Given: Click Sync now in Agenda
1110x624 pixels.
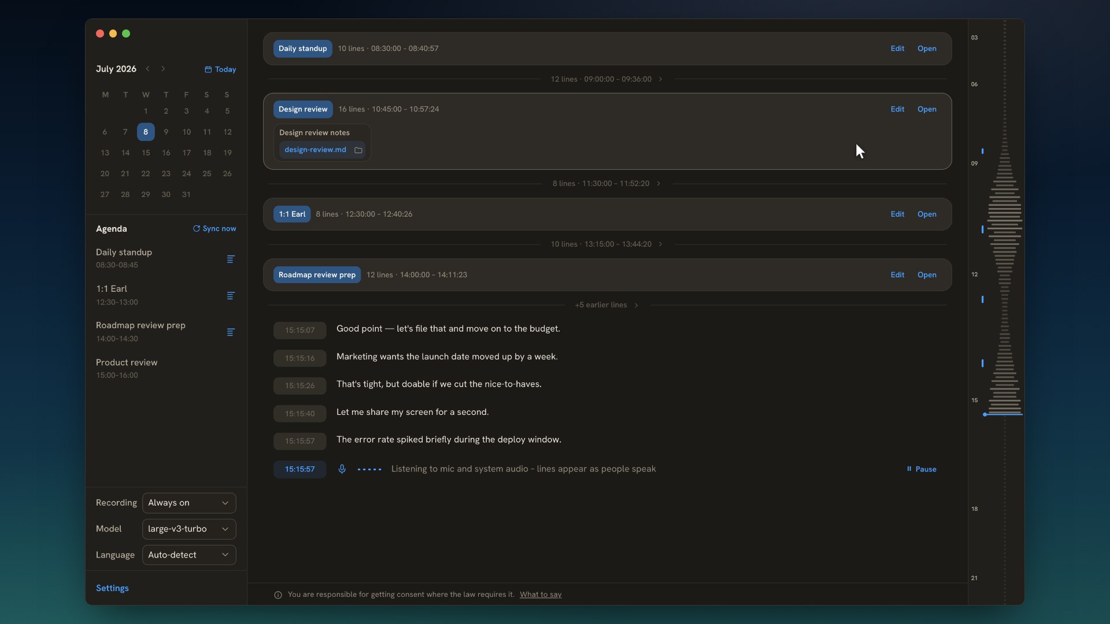Looking at the screenshot, I should [214, 229].
